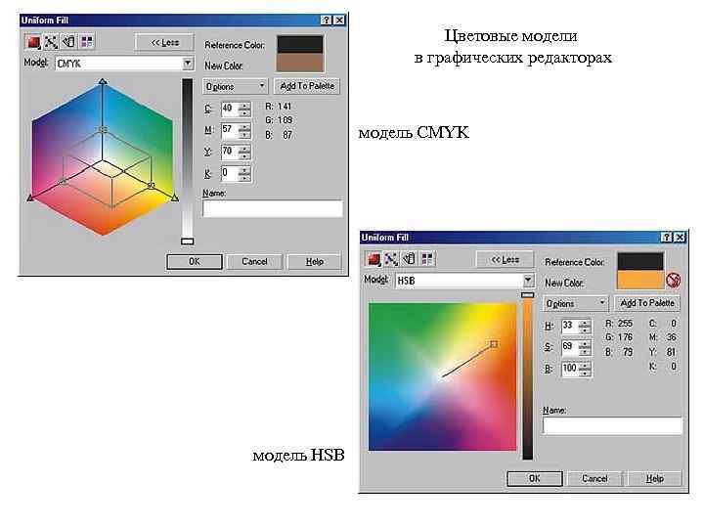This screenshot has width=704, height=528.
Task: Click the Y input field with 70
Action: point(230,153)
